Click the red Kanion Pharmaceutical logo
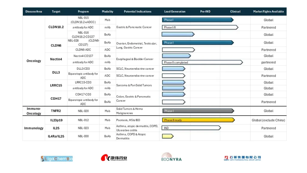 click(x=114, y=158)
